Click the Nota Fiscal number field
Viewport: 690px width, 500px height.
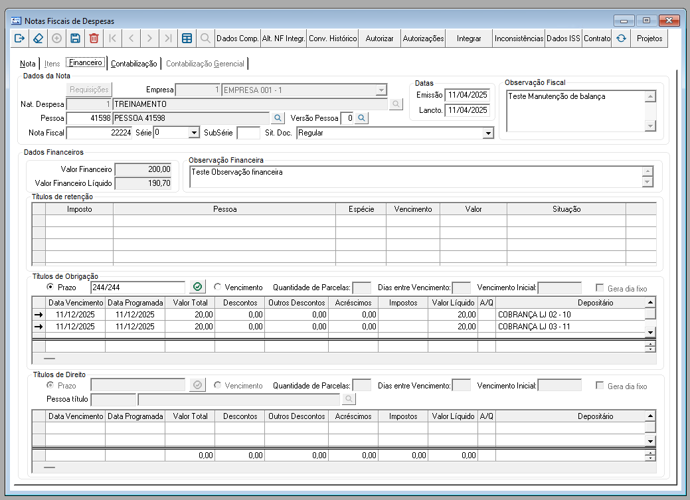(99, 133)
